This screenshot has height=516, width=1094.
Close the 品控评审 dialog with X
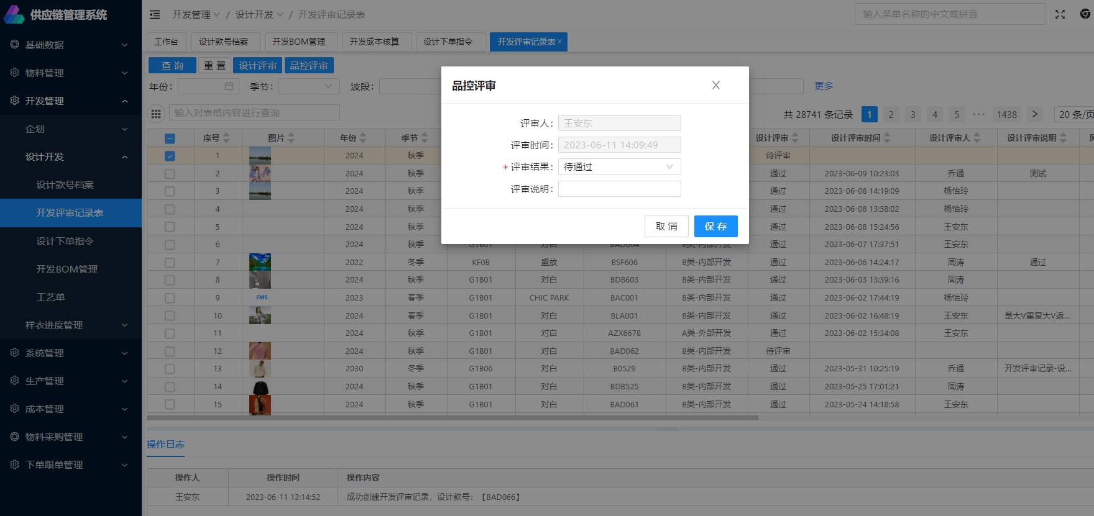(x=715, y=85)
